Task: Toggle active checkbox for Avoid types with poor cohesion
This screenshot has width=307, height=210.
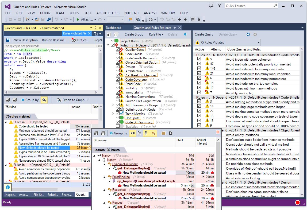Action: pyautogui.click(x=199, y=59)
